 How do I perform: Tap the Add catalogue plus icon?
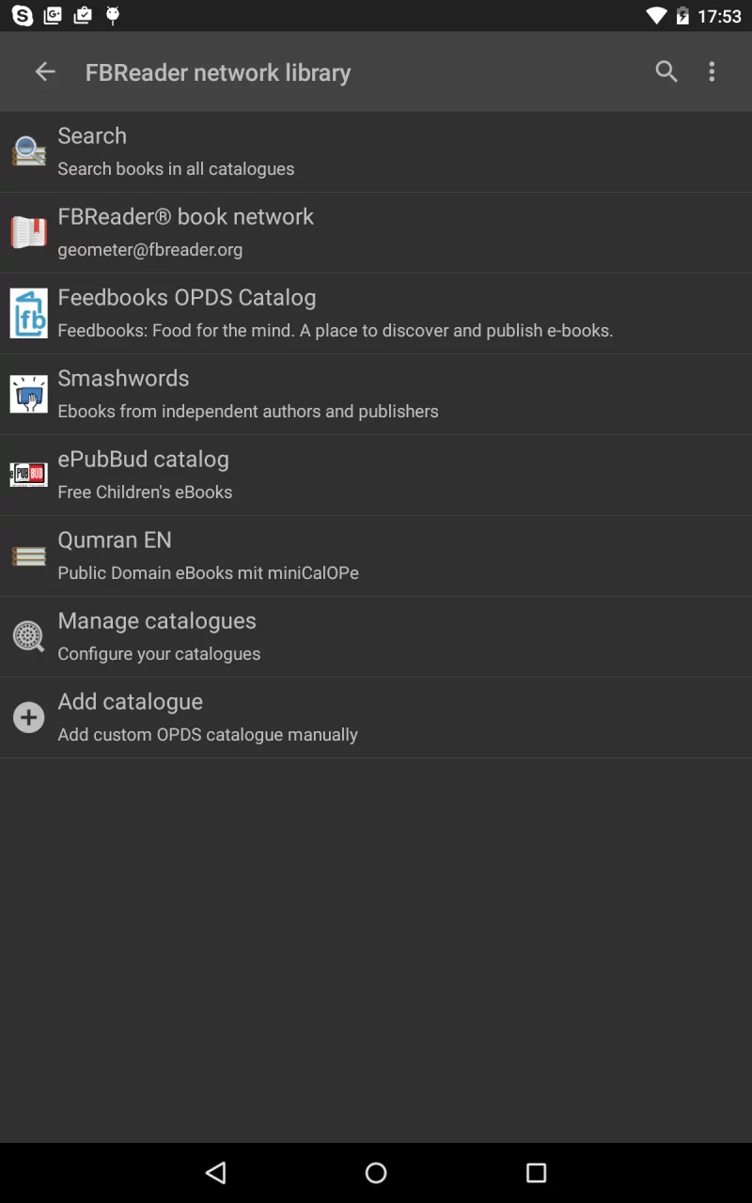[28, 717]
